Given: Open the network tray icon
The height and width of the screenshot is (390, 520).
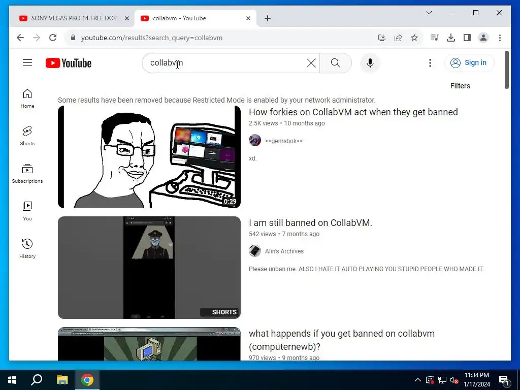Looking at the screenshot, I should (x=442, y=380).
